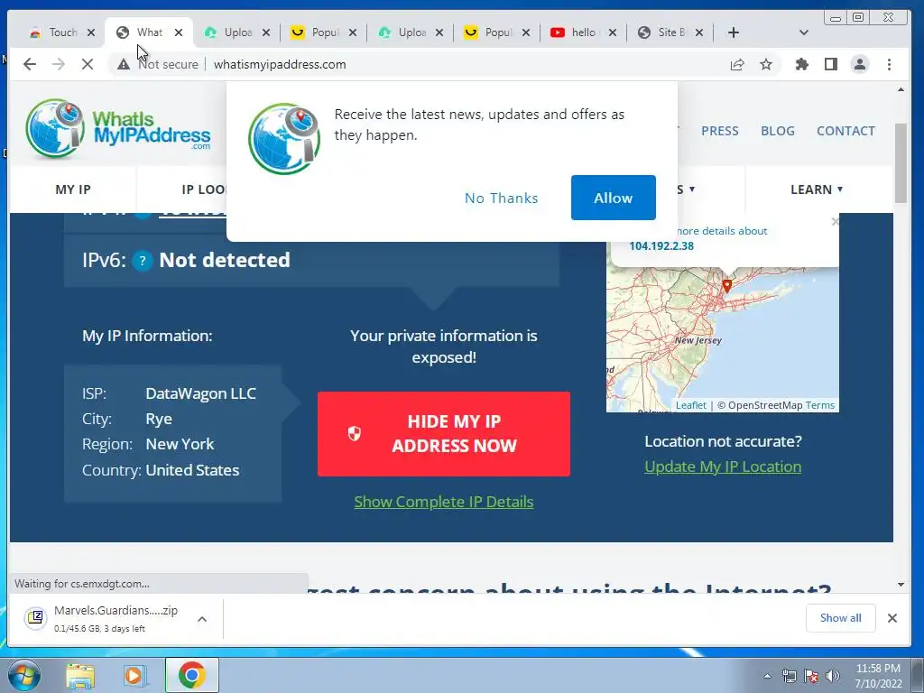Screen dimensions: 924x693
Task: Open the Extensions puzzle icon
Action: (802, 64)
